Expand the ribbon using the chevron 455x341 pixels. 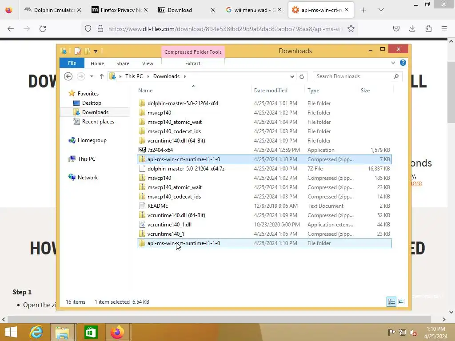click(x=393, y=63)
